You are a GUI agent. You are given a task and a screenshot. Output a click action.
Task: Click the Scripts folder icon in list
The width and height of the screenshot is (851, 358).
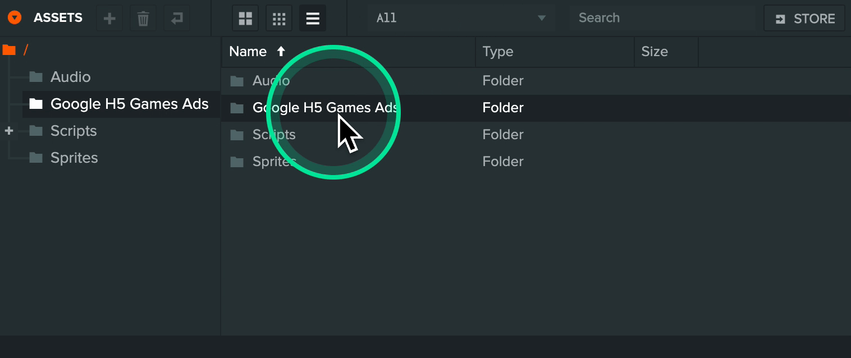pos(237,135)
